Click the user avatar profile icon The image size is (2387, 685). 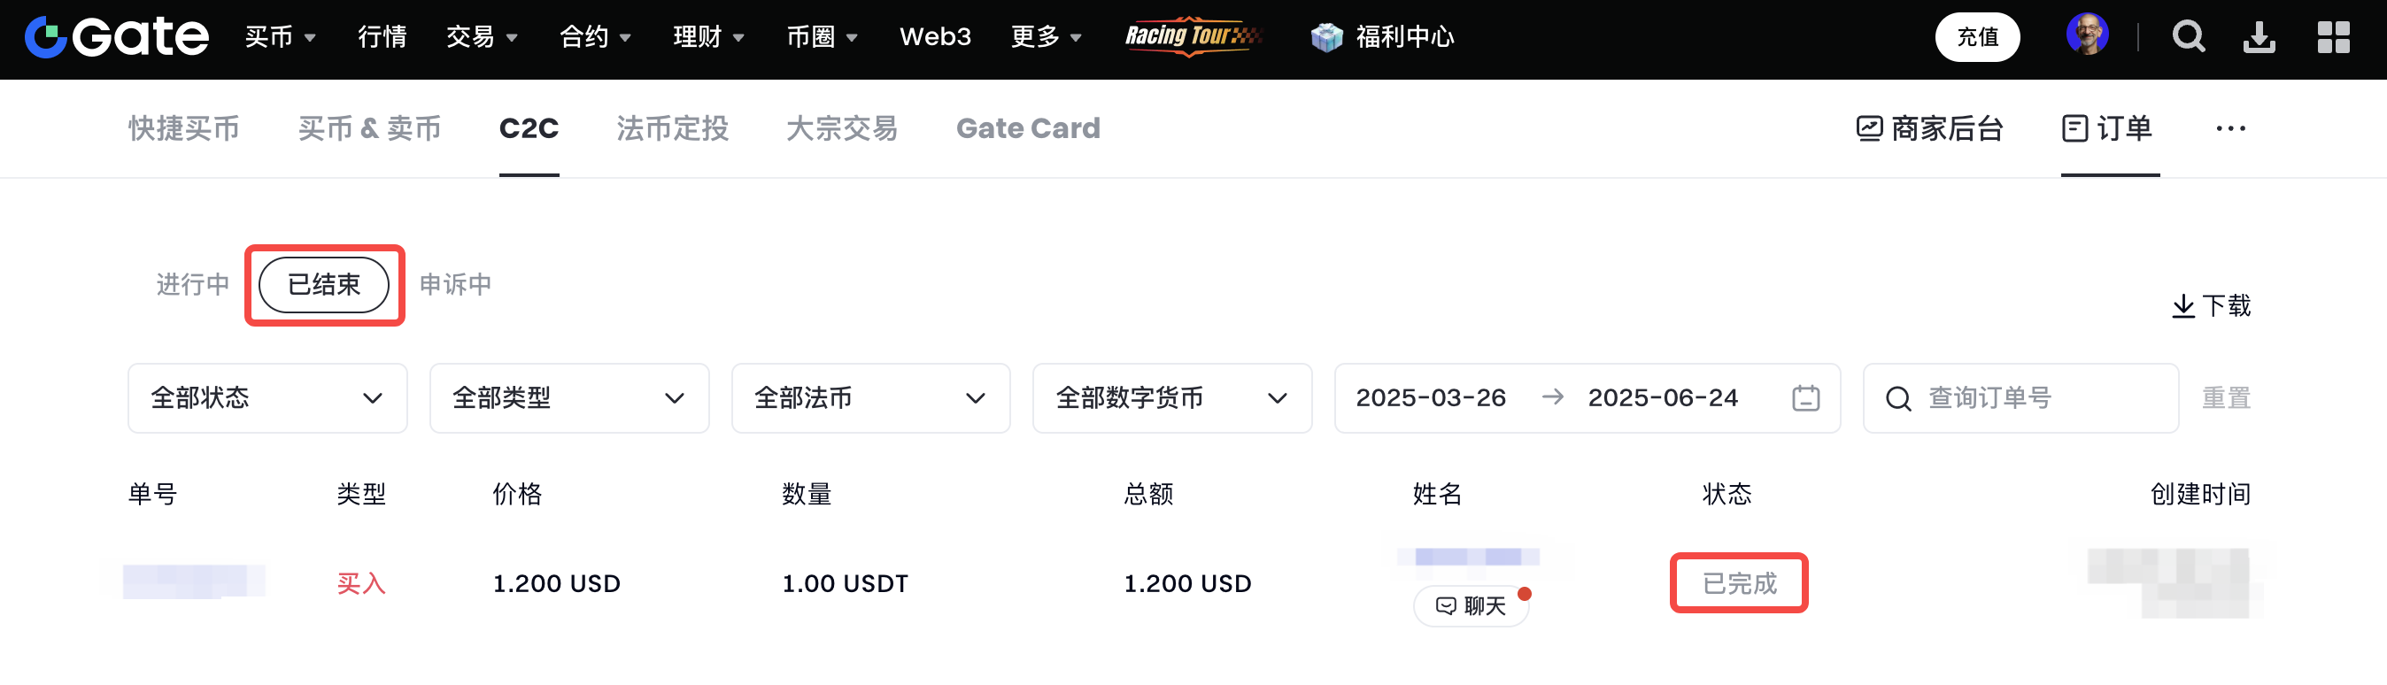(x=2087, y=35)
